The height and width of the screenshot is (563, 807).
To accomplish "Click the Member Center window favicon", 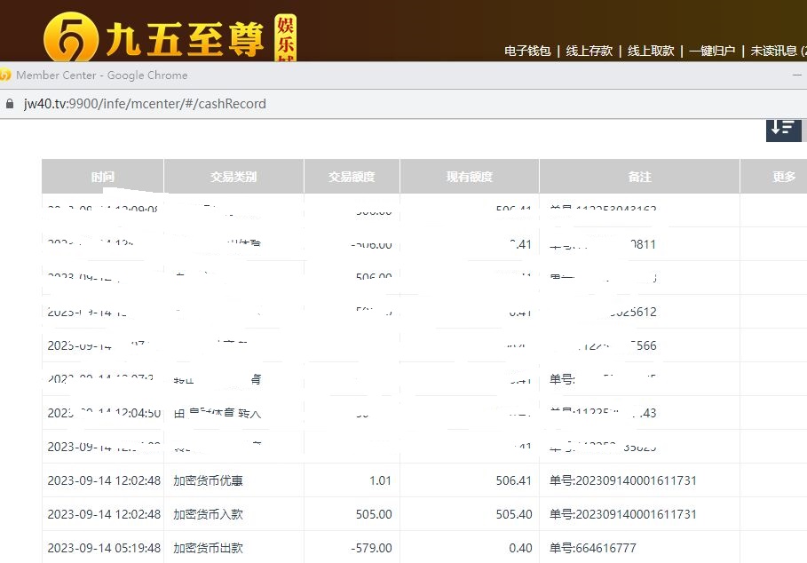I will pos(5,75).
